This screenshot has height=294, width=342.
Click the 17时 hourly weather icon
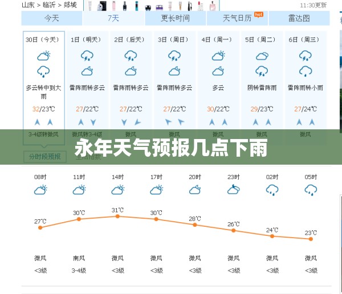(x=156, y=190)
